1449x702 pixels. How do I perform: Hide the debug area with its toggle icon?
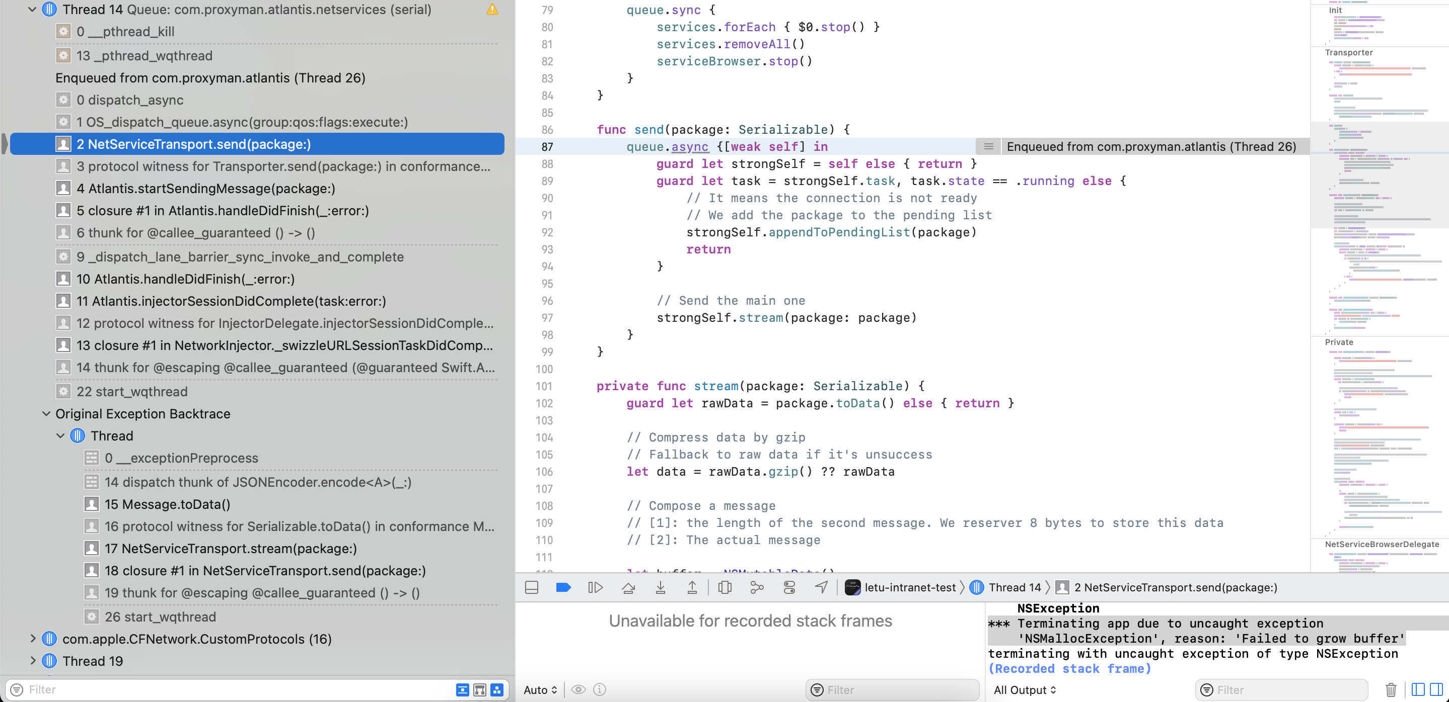coord(531,587)
